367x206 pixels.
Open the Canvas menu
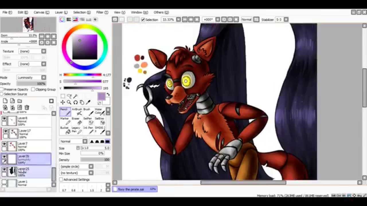pos(41,12)
